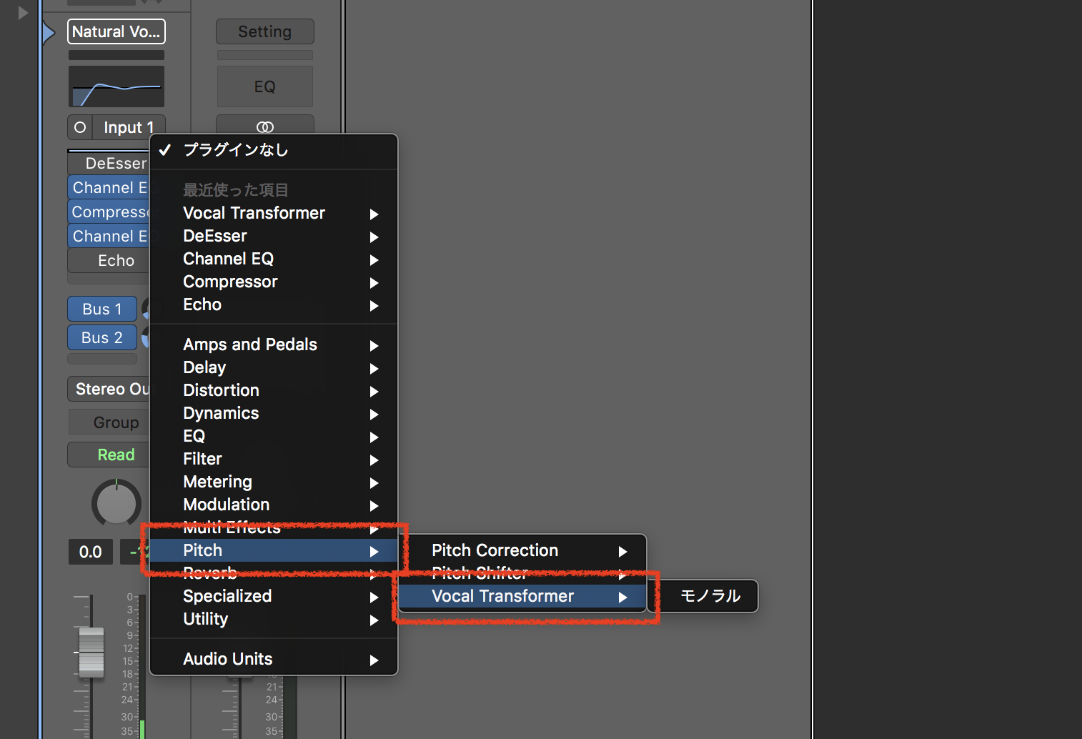1082x739 pixels.
Task: Expand the Dynamics submenu
Action: (x=274, y=413)
